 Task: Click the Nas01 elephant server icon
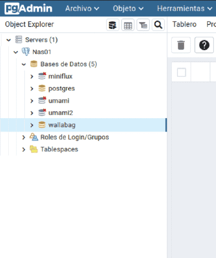(26, 52)
